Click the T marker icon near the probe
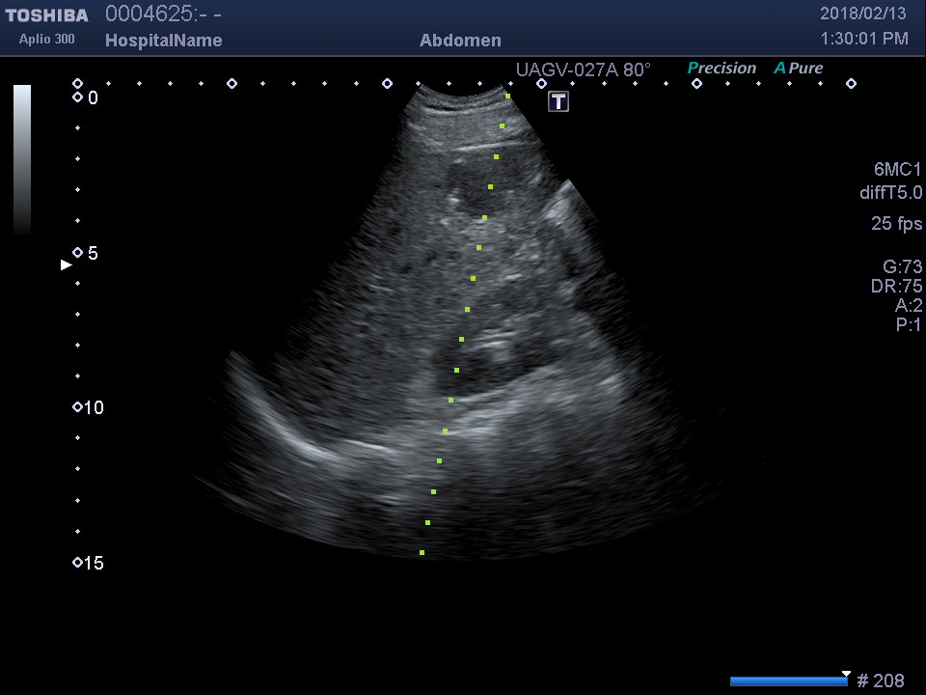This screenshot has height=695, width=926. click(558, 101)
